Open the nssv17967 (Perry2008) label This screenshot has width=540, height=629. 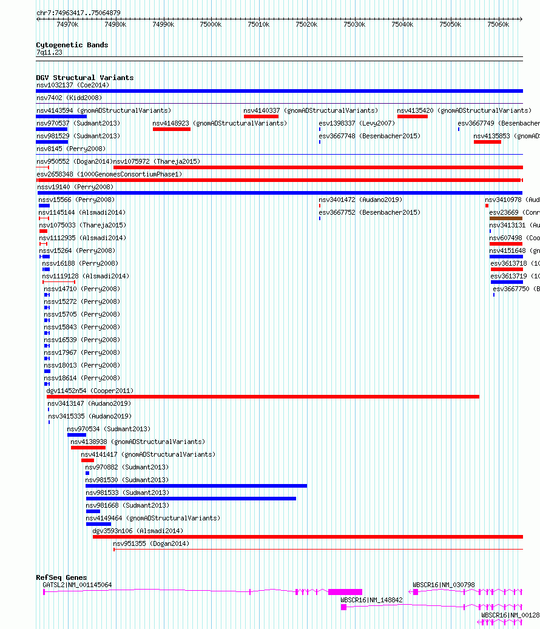[x=82, y=352]
